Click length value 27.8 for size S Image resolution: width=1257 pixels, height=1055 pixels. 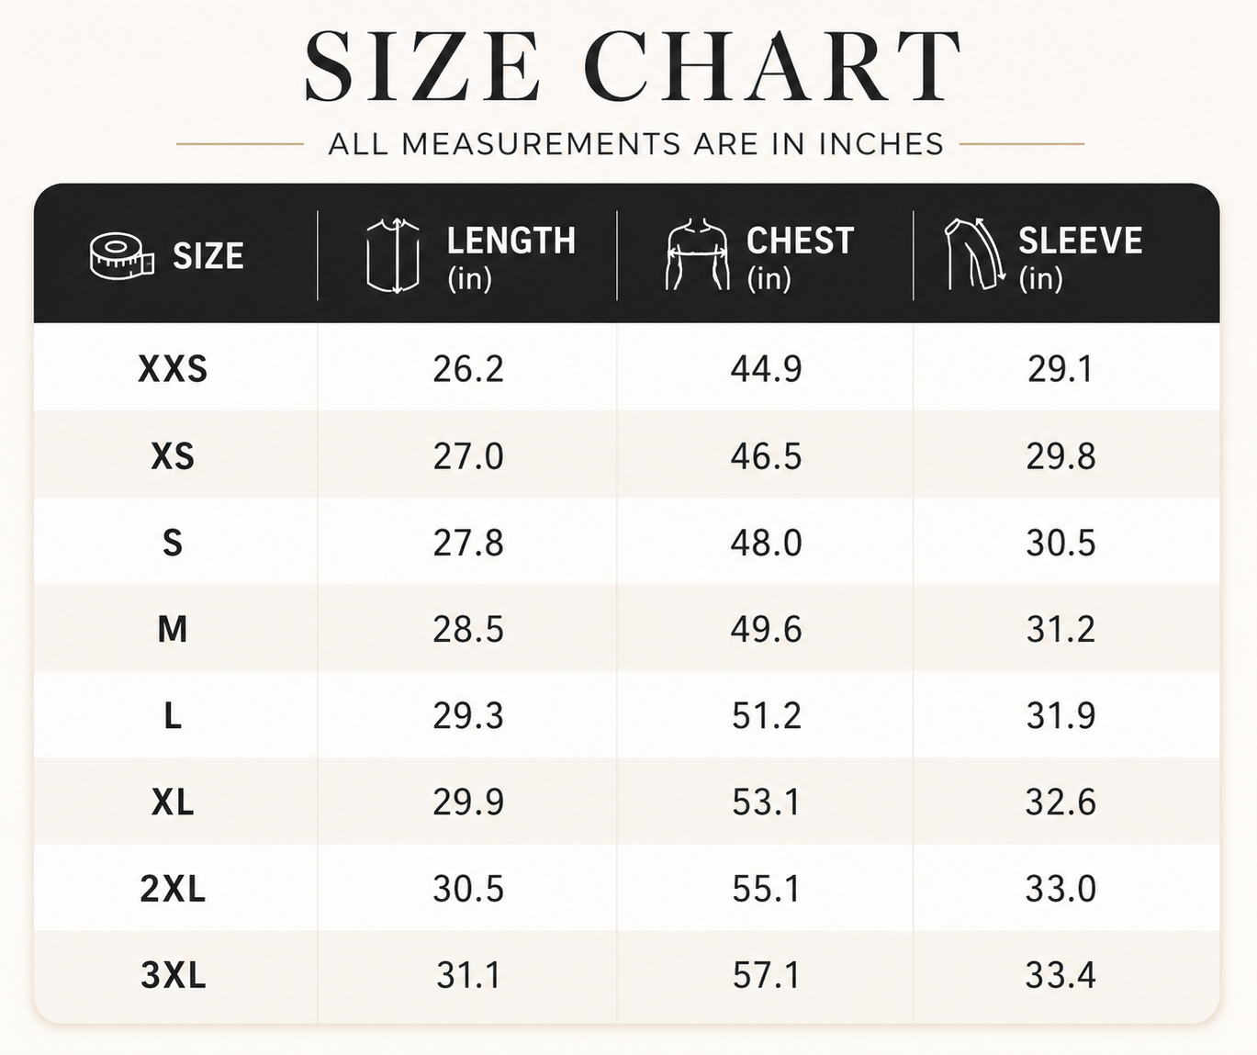(468, 543)
